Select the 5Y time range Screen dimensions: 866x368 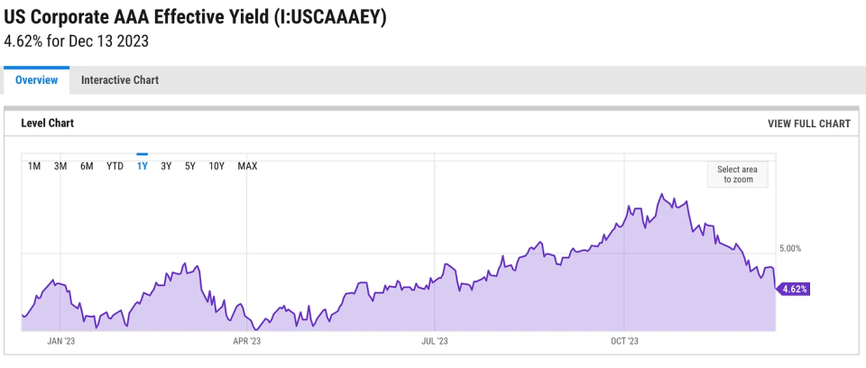[x=190, y=166]
